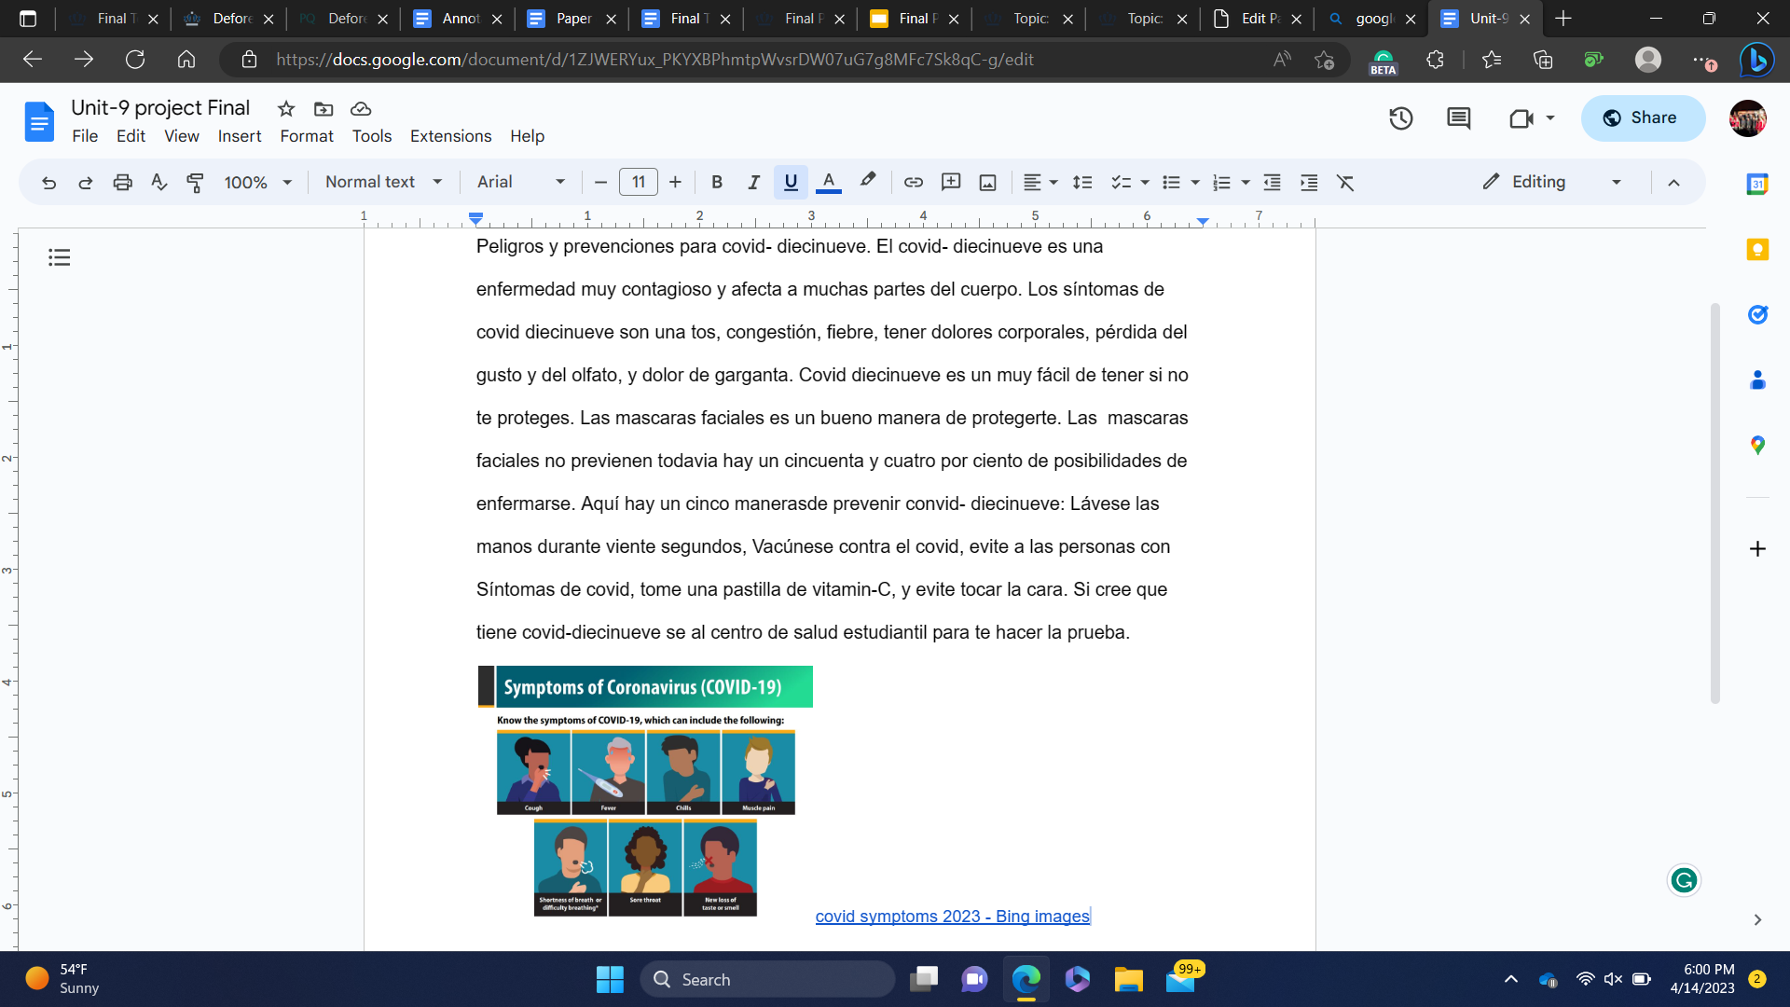Click the Insert link icon

pyautogui.click(x=913, y=182)
